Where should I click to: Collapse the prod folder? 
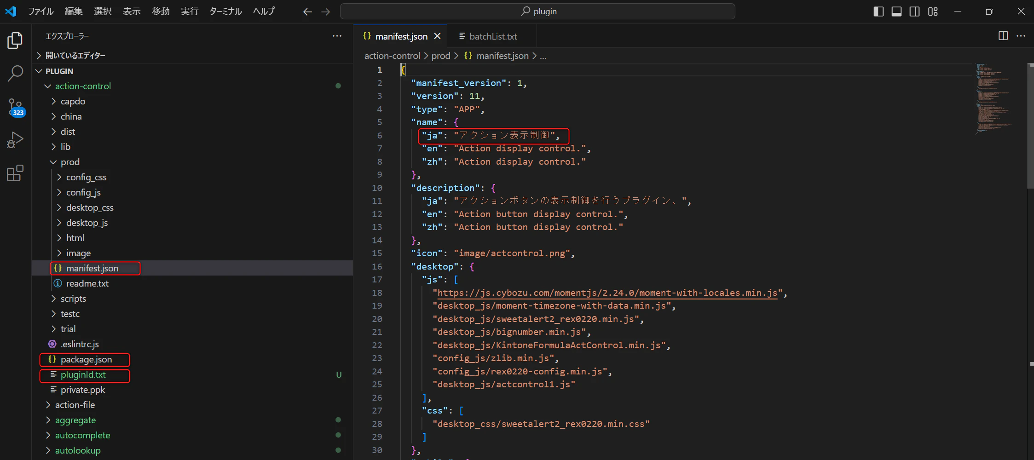(69, 162)
